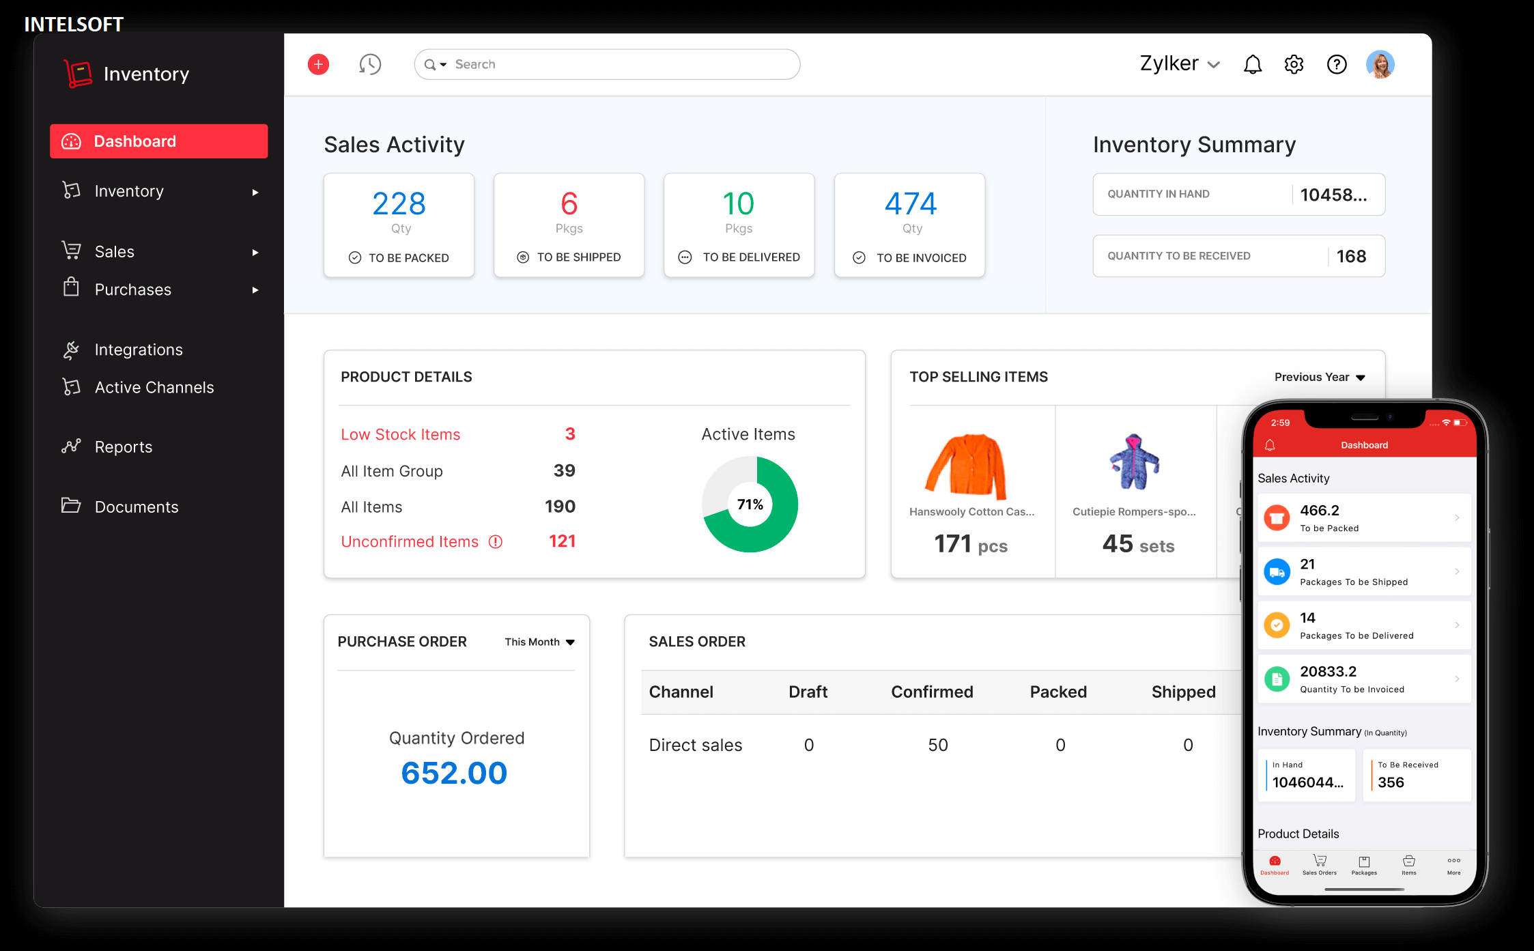Click the Confirmed value 50 in Sales Order
Image resolution: width=1534 pixels, height=951 pixels.
[x=938, y=745]
